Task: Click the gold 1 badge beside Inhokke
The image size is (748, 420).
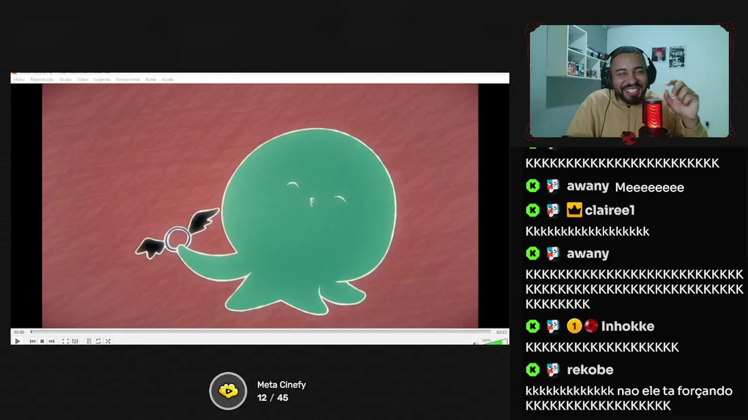Action: click(x=574, y=326)
